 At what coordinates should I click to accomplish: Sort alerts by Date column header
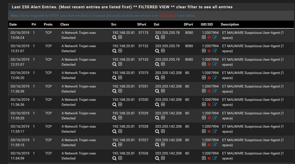(x=13, y=24)
